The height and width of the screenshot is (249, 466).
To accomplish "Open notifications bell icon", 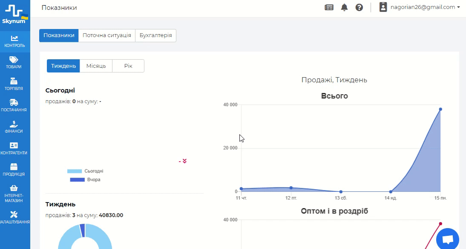I will click(344, 7).
